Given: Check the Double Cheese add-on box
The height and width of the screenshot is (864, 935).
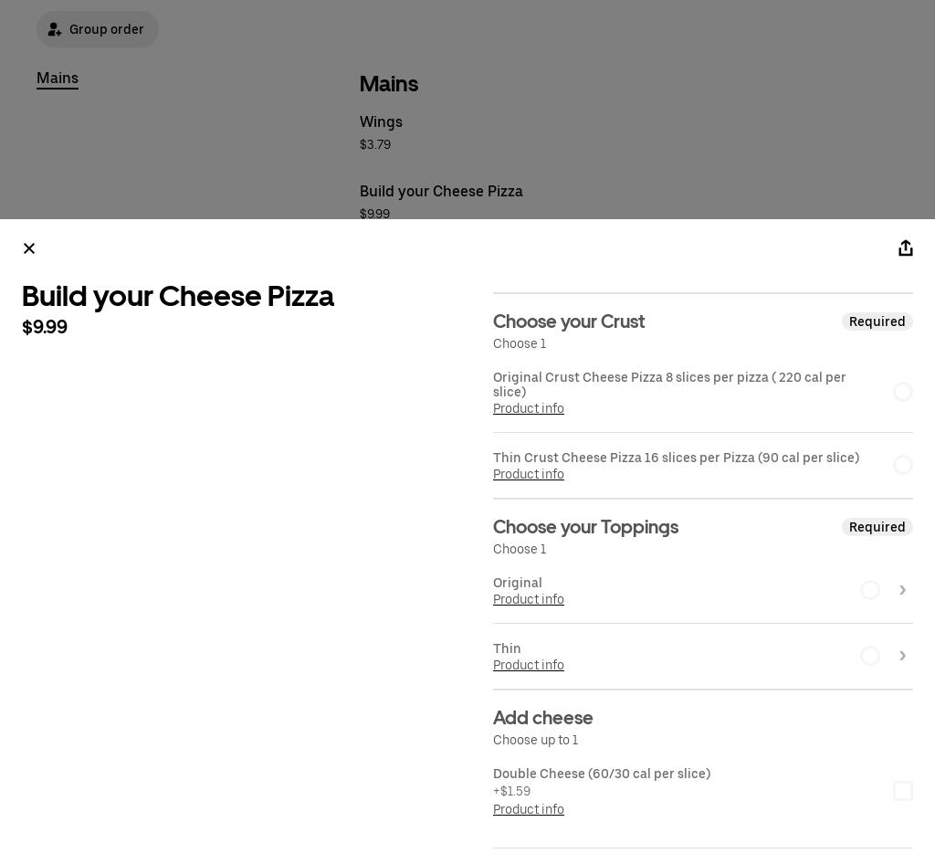Looking at the screenshot, I should pos(903,791).
